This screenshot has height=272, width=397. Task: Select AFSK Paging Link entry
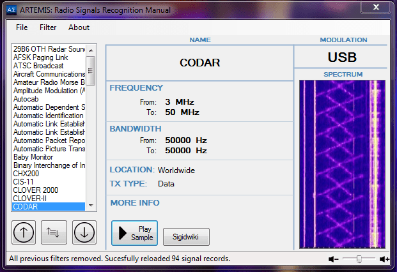49,57
